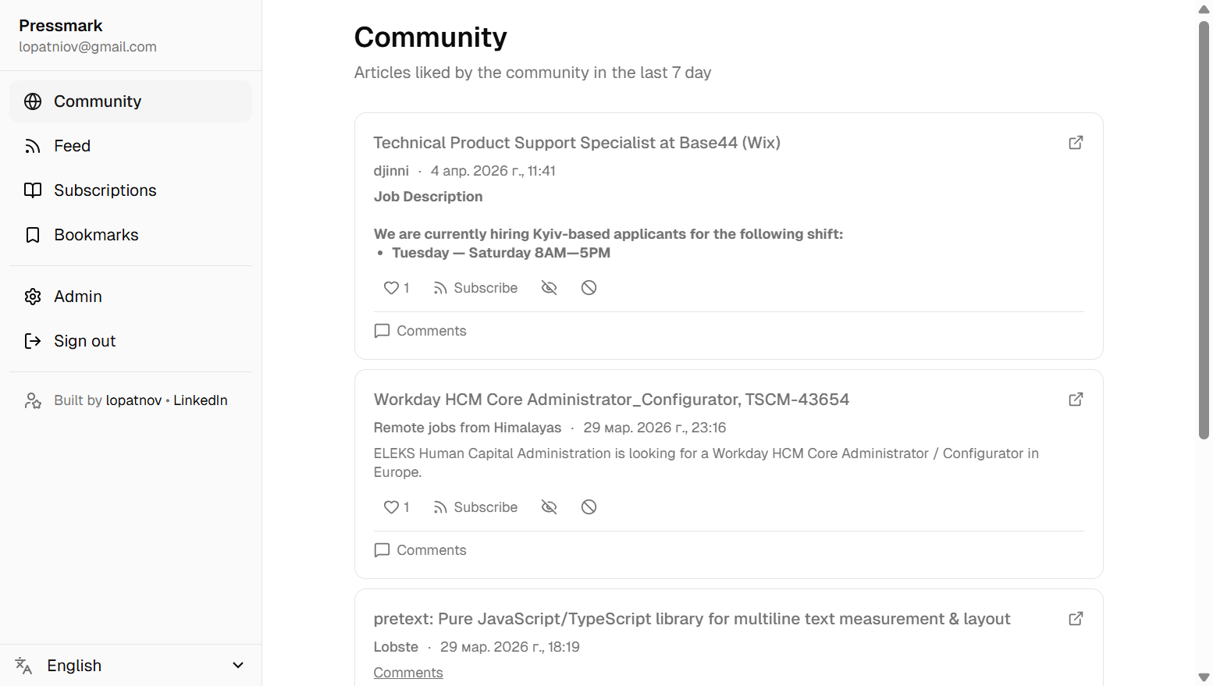Open the Base44 article with its external link icon
Screen dimensions: 1213x686
tap(1076, 143)
